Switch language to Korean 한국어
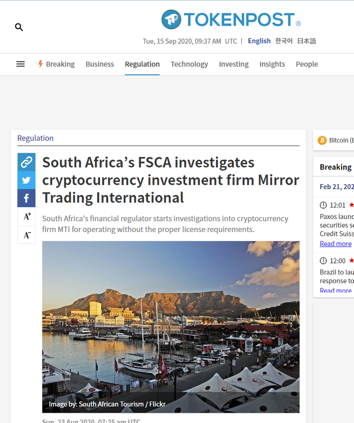 [x=284, y=41]
